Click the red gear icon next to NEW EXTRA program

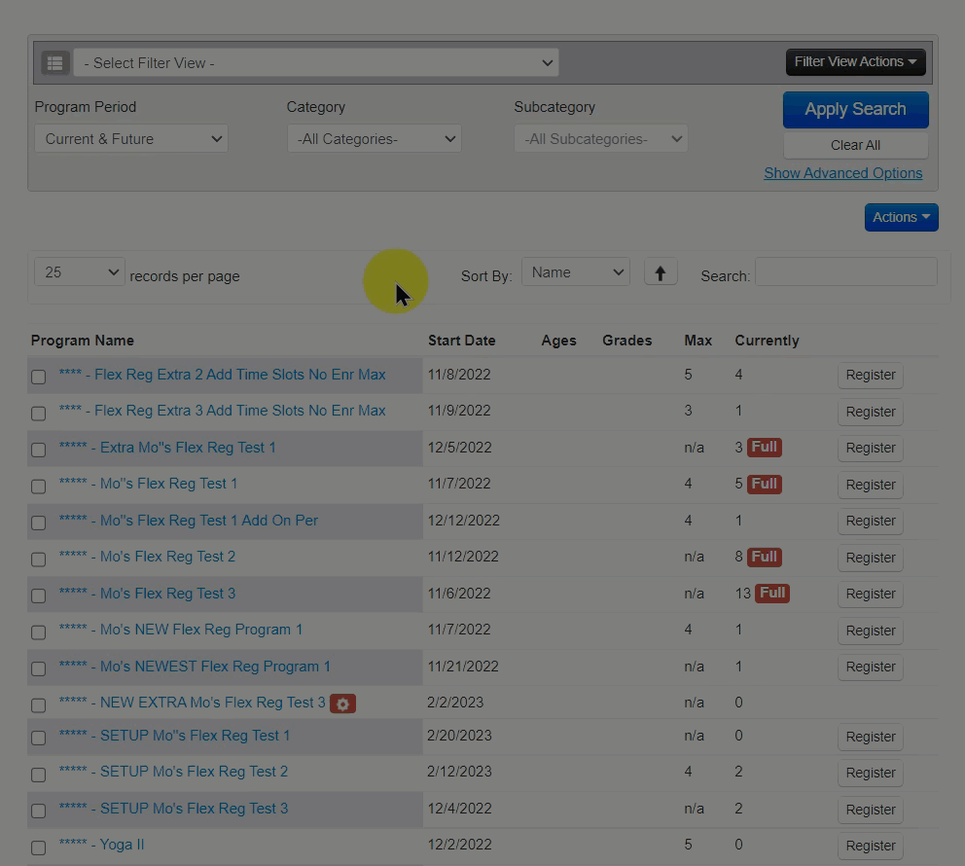[x=342, y=704]
